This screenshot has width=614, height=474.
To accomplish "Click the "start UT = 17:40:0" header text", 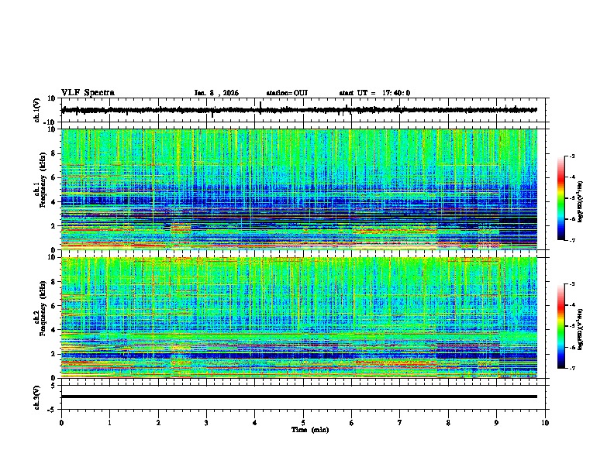I will 374,93.
